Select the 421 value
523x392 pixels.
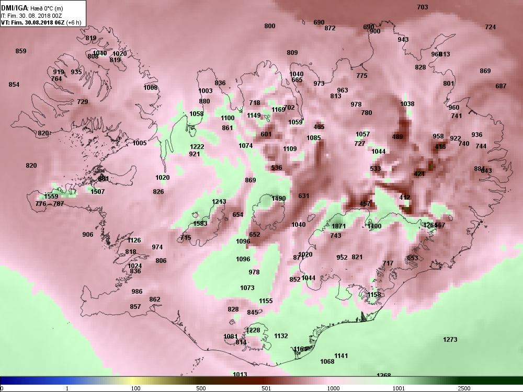[x=419, y=174]
